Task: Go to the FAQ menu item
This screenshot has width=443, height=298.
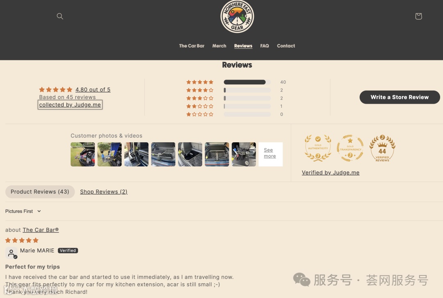Action: [x=265, y=46]
